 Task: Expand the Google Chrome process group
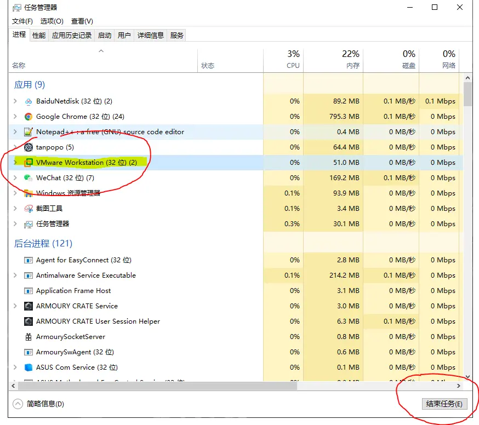pos(15,117)
